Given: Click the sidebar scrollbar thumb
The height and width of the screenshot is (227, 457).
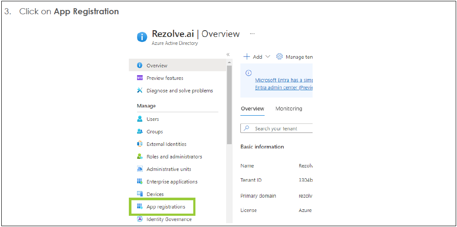Looking at the screenshot, I should (x=229, y=105).
